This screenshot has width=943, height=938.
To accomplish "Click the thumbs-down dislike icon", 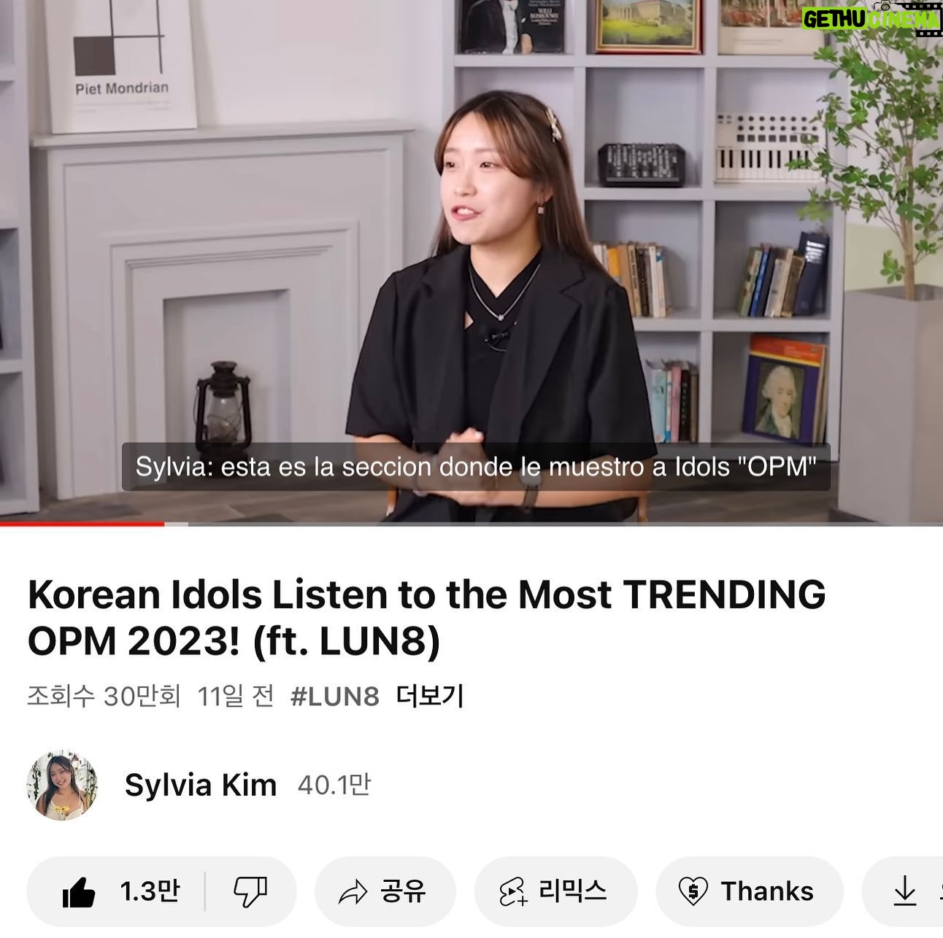I will (x=250, y=891).
